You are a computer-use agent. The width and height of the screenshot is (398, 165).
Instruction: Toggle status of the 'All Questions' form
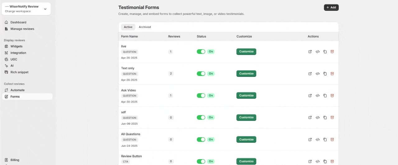[201, 140]
